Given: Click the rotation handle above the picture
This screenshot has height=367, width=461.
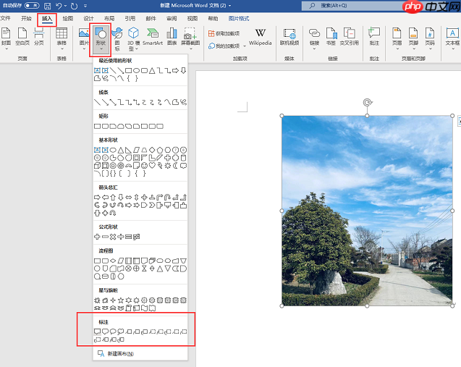Looking at the screenshot, I should pyautogui.click(x=367, y=102).
